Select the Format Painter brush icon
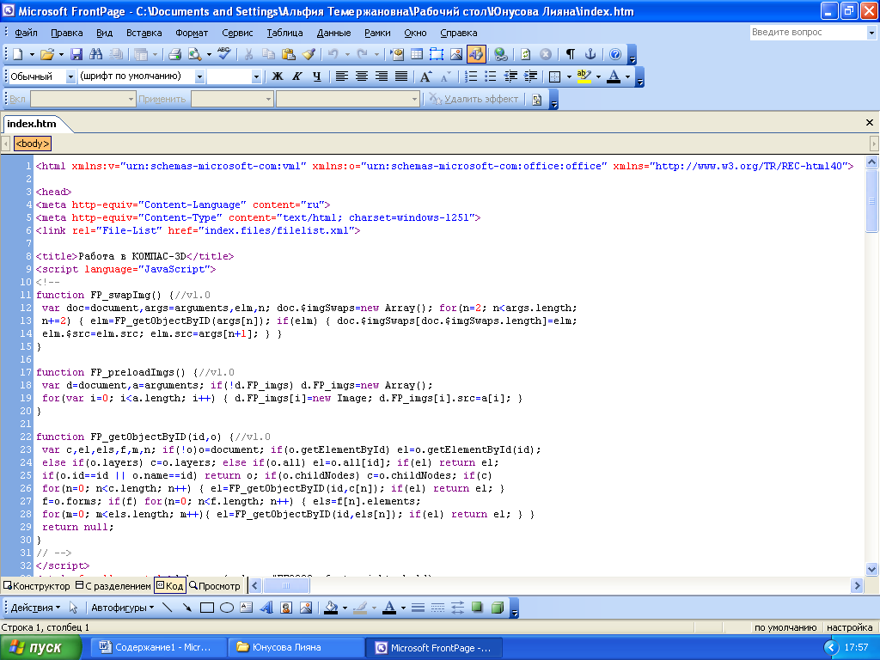Screen dimensions: 880x660 (x=309, y=54)
